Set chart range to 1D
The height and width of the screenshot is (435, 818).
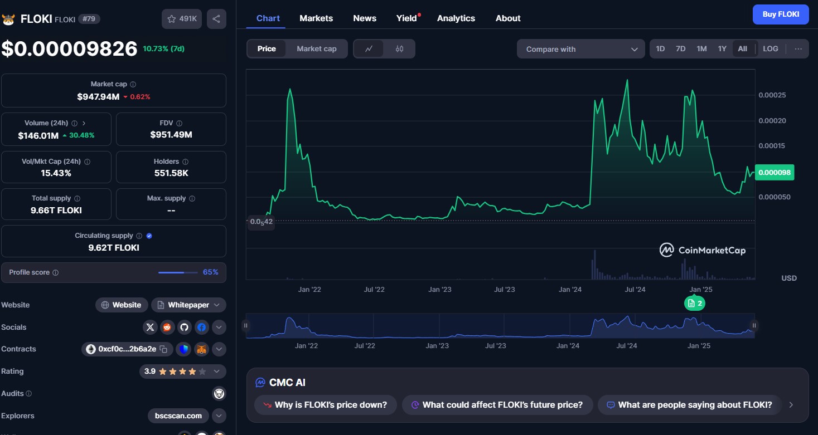[x=660, y=49]
